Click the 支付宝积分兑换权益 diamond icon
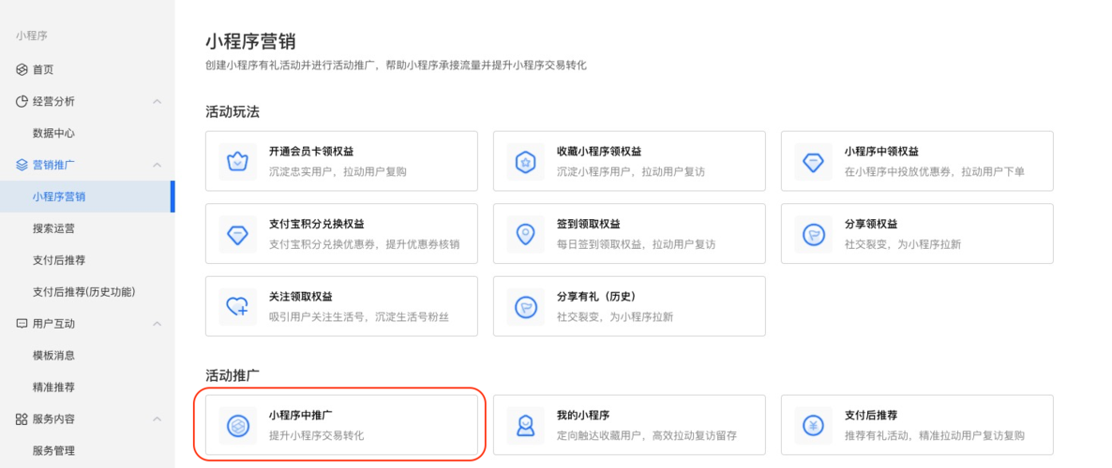This screenshot has width=1112, height=468. pos(237,234)
